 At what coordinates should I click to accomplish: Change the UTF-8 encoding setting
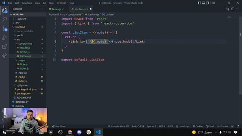(x=162, y=127)
